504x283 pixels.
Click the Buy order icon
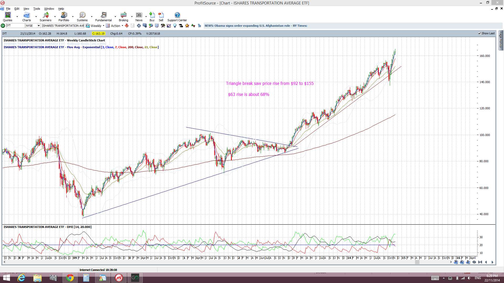152,17
